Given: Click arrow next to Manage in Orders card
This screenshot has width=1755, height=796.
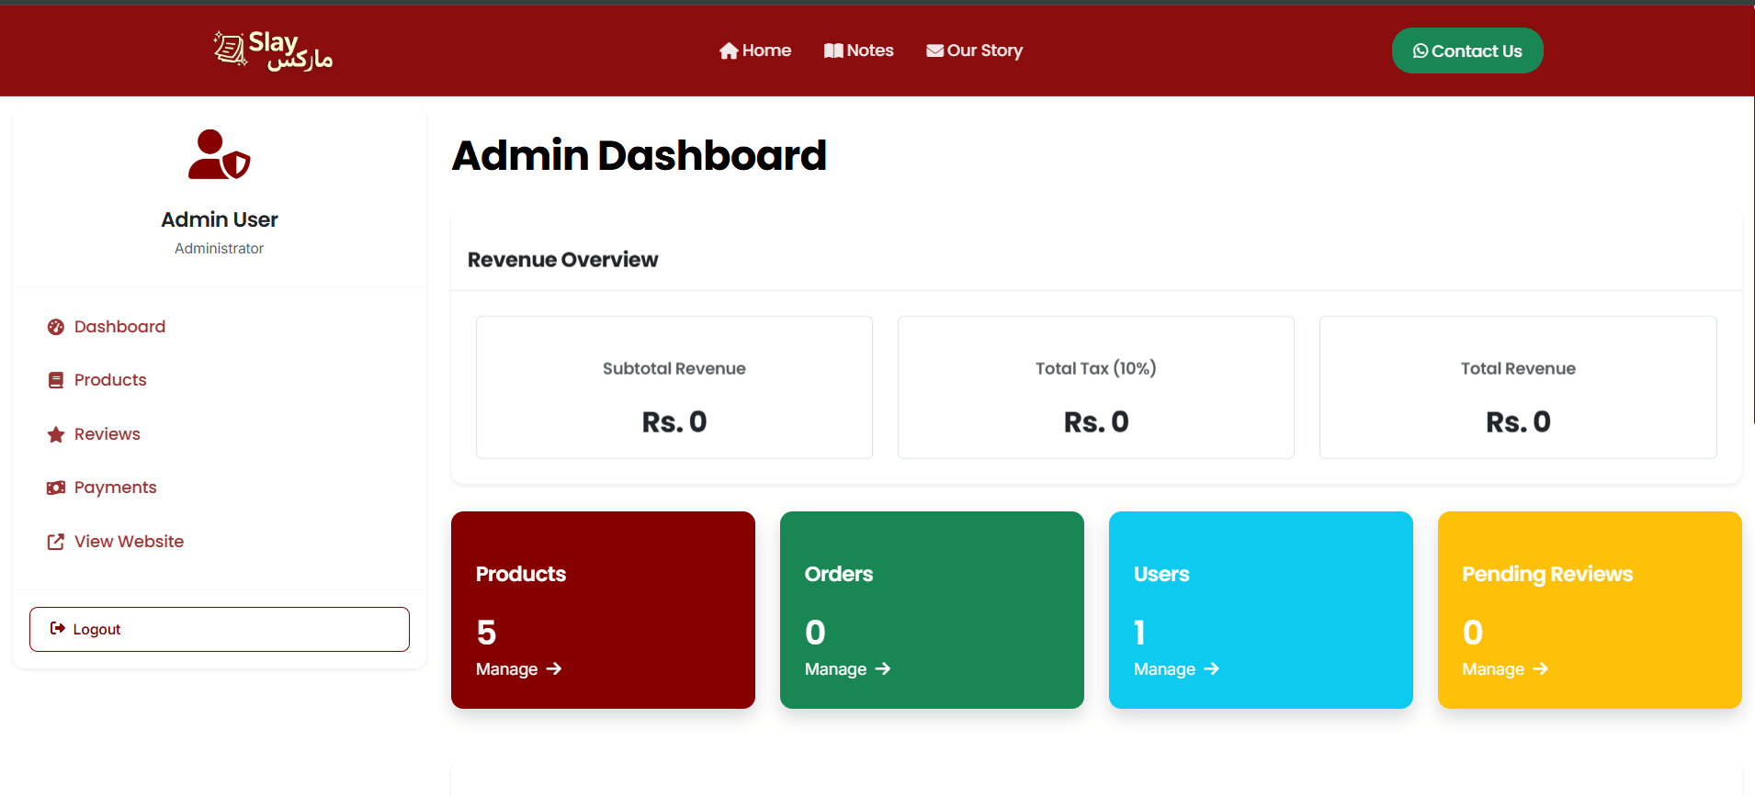Looking at the screenshot, I should [883, 669].
